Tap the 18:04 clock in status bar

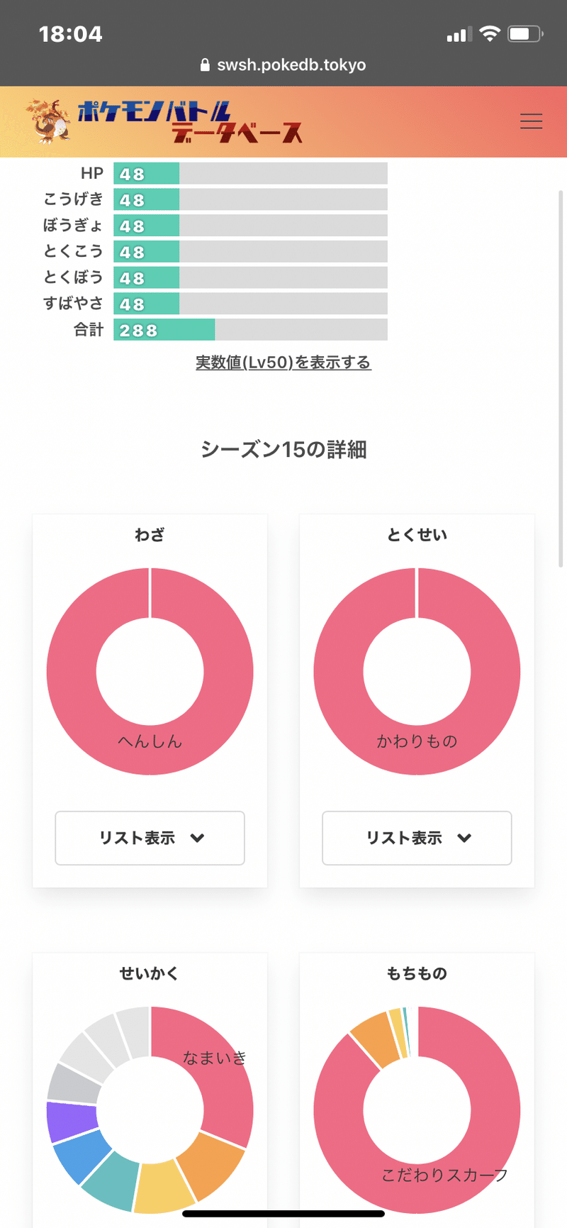[70, 34]
